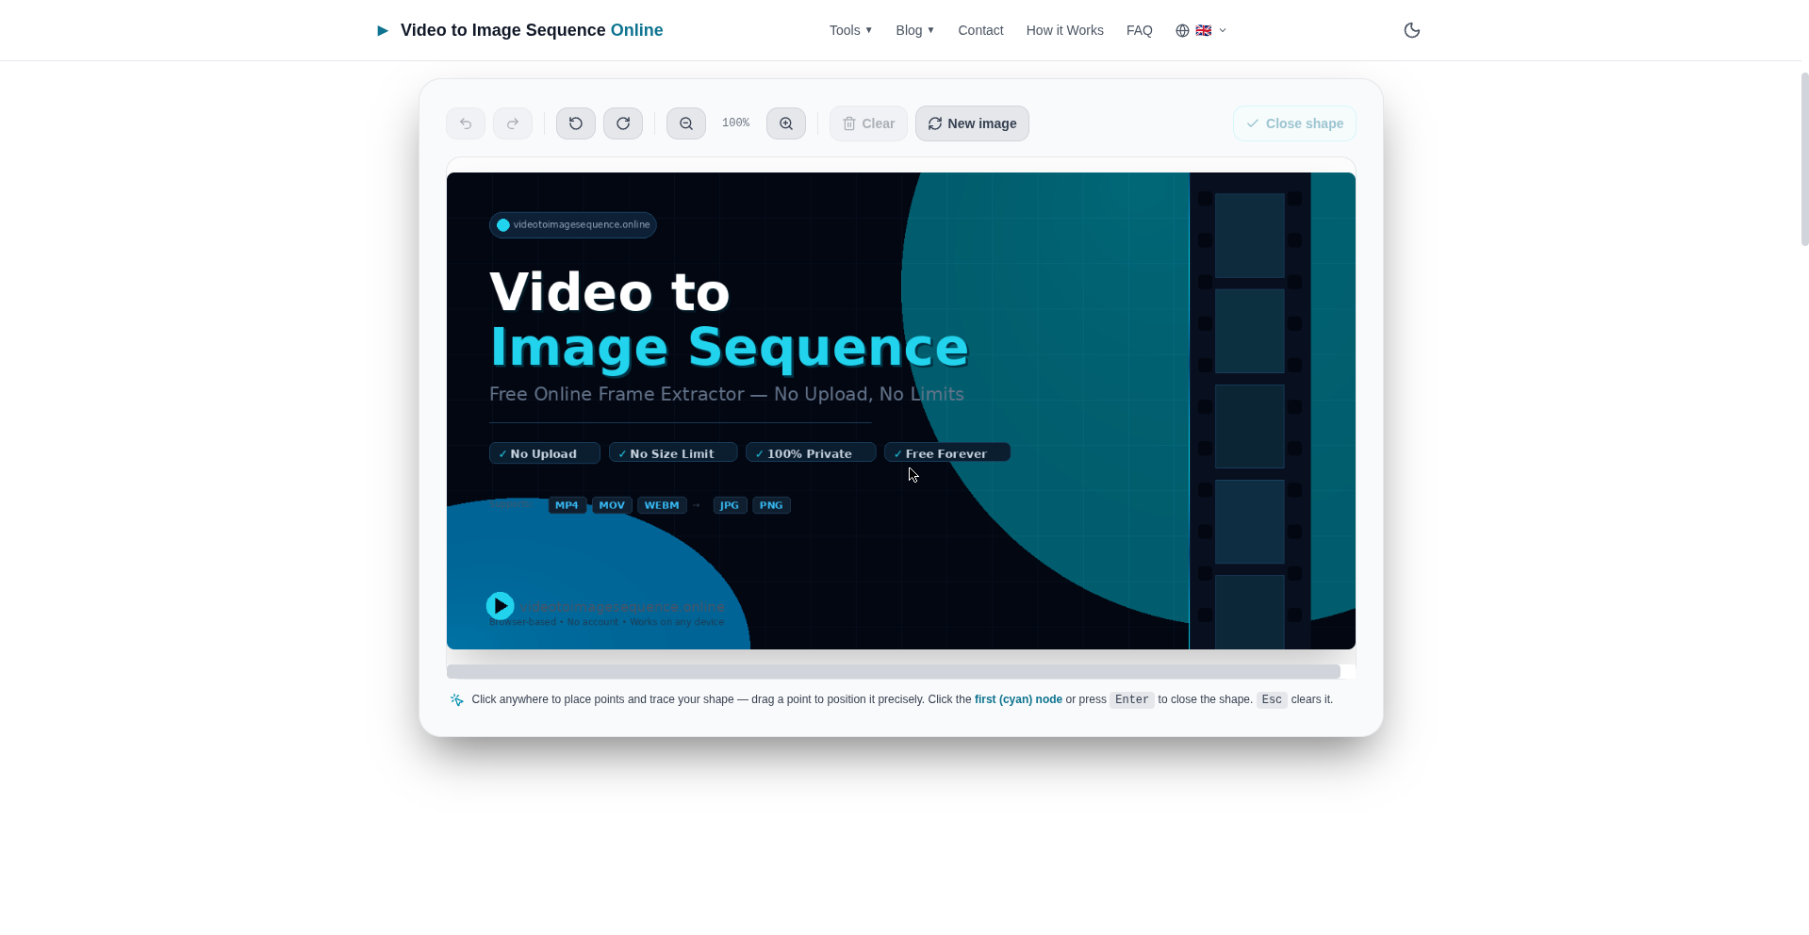Click the 'first (cyan) node' hint text
The height and width of the screenshot is (935, 1809).
point(1018,699)
